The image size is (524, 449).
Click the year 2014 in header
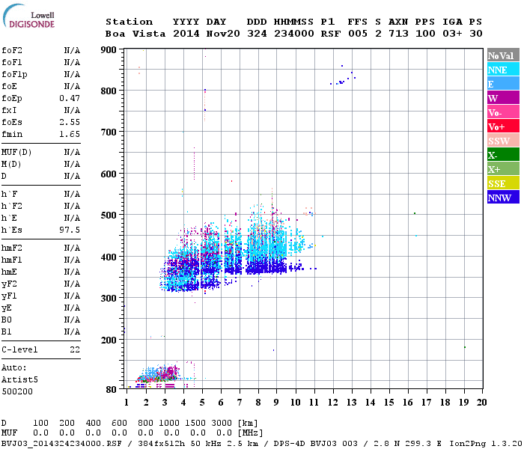[x=186, y=34]
